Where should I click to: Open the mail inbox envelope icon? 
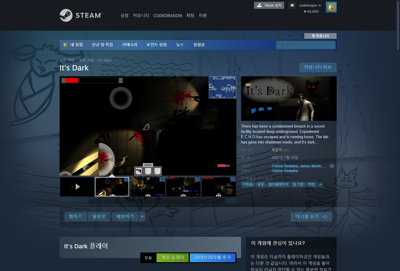[x=292, y=5]
